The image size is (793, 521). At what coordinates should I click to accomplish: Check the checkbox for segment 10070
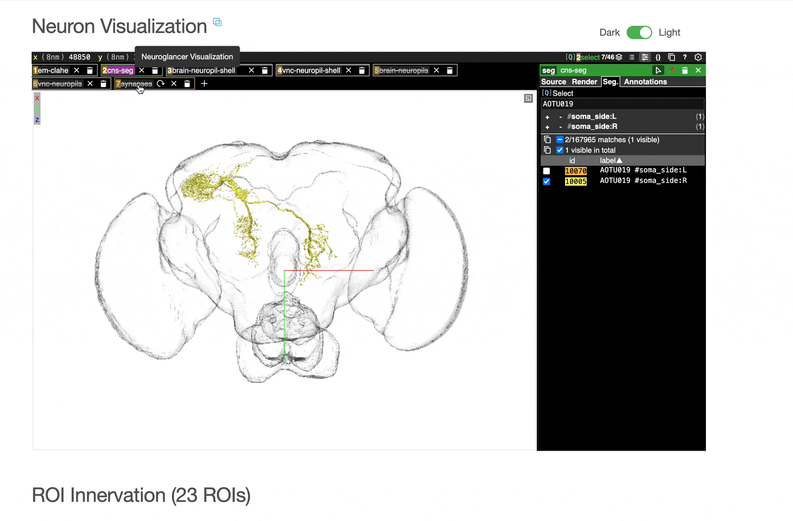coord(547,170)
